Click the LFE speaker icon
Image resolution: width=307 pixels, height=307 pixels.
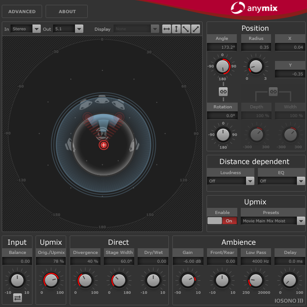[102, 133]
